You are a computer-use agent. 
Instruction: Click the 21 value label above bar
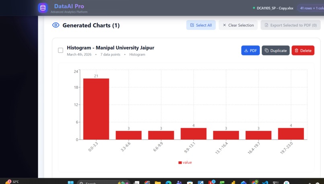[x=96, y=76]
